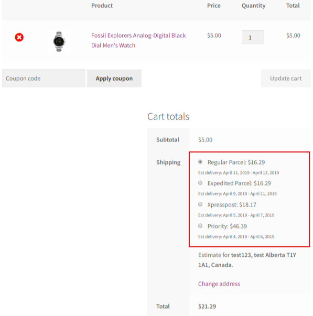The height and width of the screenshot is (316, 313).
Task: Click the Expedited Parcel: $16.29 label
Action: click(239, 183)
